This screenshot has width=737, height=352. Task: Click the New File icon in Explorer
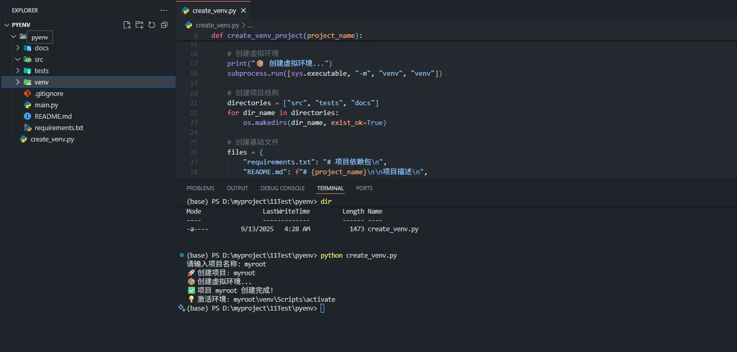(x=127, y=25)
